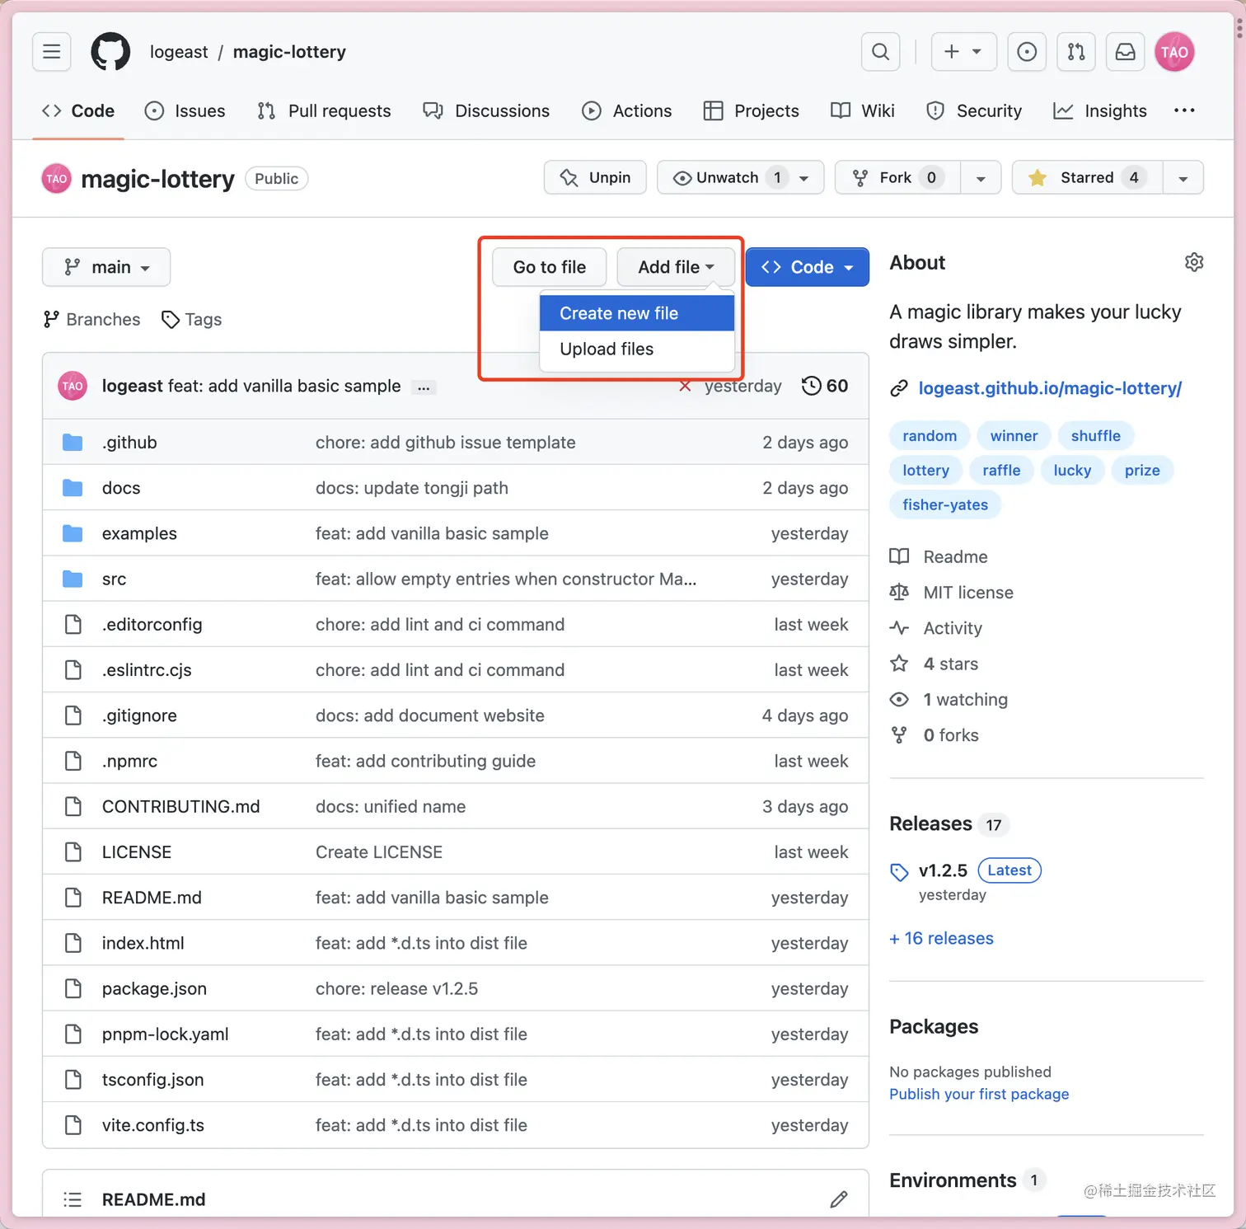
Task: Open the issues circle icon in header
Action: (x=1027, y=52)
